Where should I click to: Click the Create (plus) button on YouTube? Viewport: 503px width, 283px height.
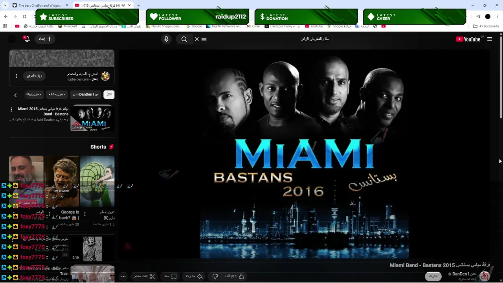click(x=45, y=39)
